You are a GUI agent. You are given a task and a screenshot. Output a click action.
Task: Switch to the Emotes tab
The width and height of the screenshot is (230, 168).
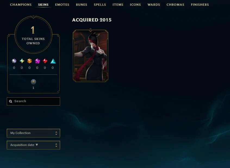[62, 5]
